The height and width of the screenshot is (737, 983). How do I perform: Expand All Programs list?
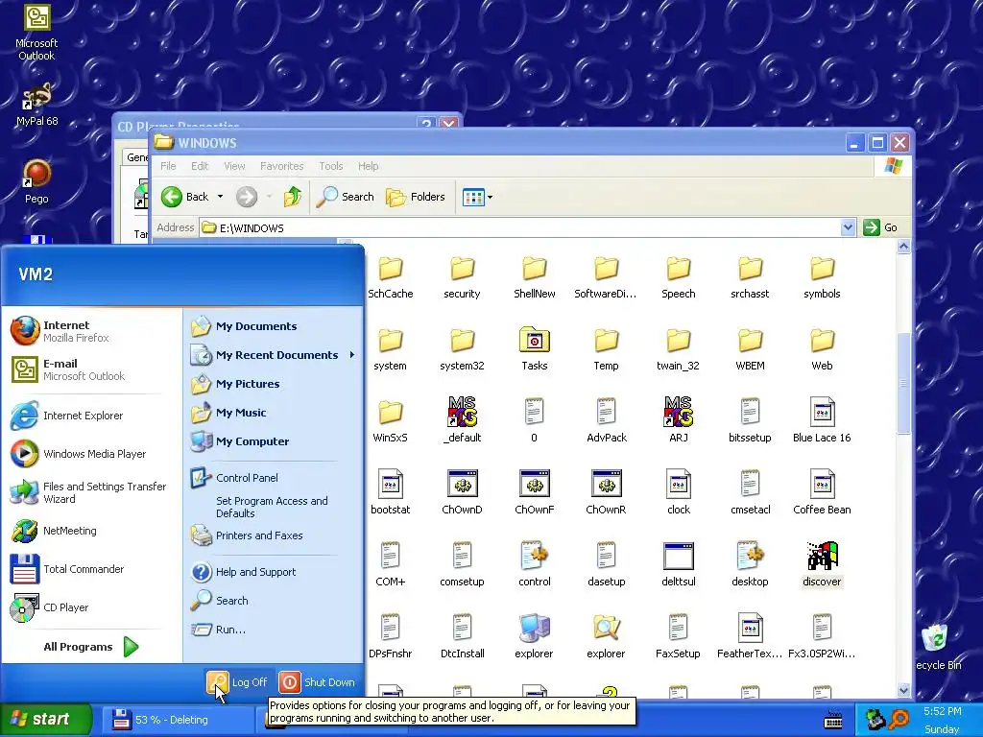coord(91,647)
